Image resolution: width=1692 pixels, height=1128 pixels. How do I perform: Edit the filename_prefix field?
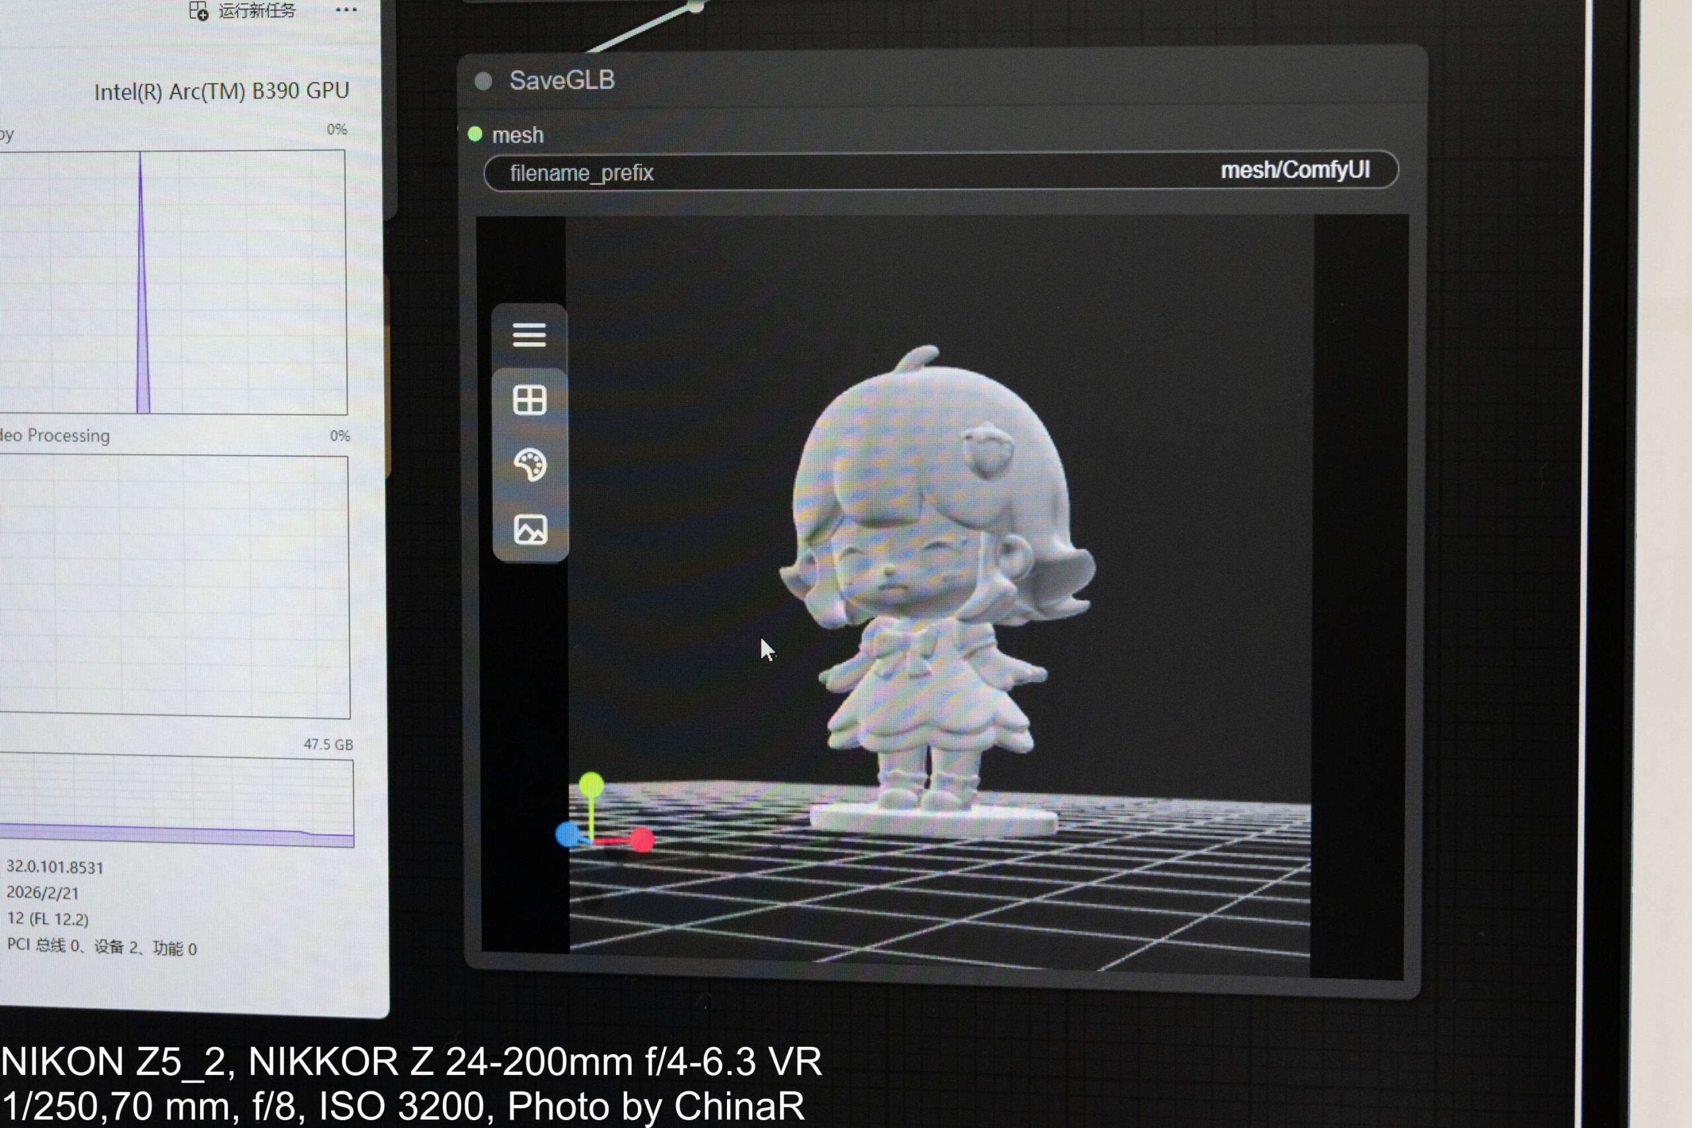tap(941, 171)
